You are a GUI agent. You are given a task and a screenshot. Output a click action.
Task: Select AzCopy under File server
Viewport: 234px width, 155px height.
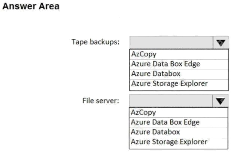[x=179, y=112]
